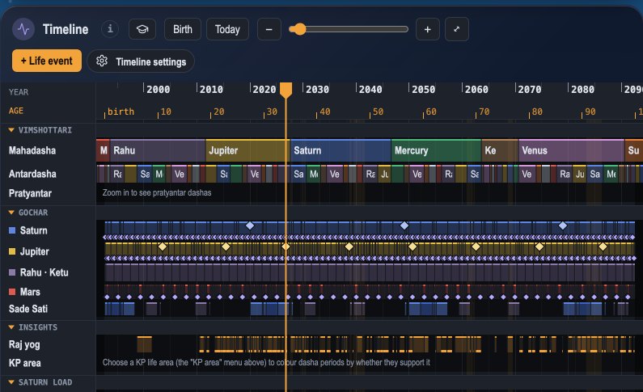Click the current-date orange marker on the year ruler
This screenshot has height=392, width=643.
286,90
